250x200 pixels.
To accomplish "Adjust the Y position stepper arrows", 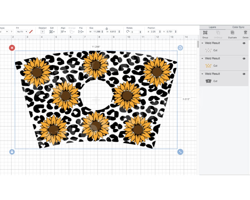I will pos(176,32).
